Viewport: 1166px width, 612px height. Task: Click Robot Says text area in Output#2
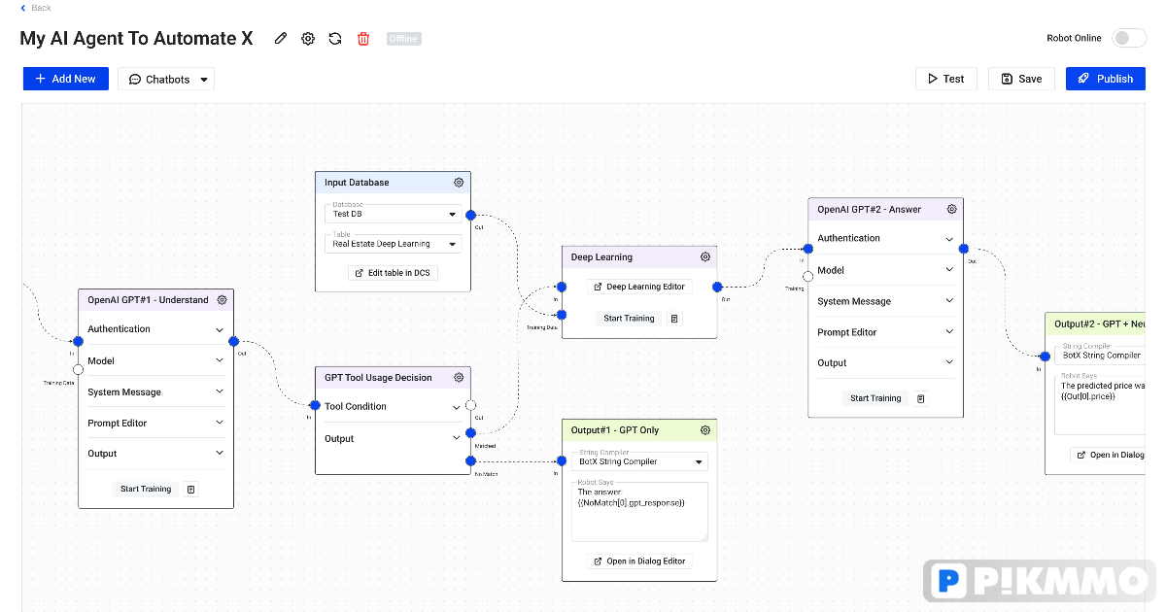pyautogui.click(x=1100, y=405)
